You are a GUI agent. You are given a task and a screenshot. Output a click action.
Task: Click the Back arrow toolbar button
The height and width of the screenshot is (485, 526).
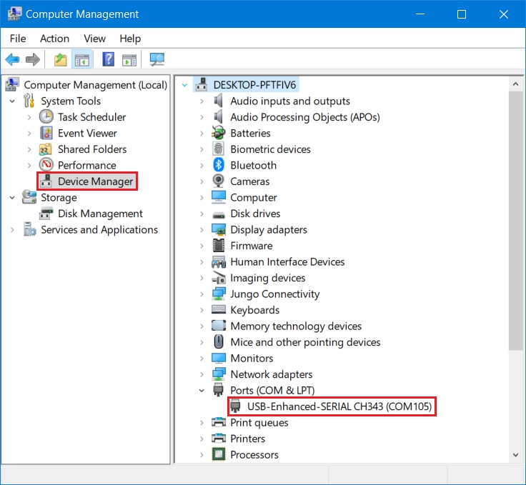pos(12,59)
